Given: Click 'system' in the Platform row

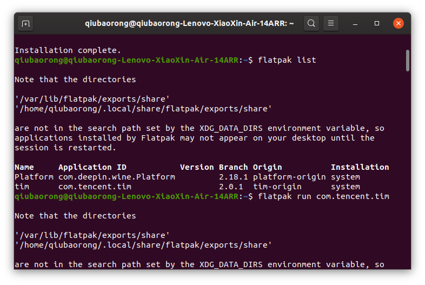Looking at the screenshot, I should 346,177.
